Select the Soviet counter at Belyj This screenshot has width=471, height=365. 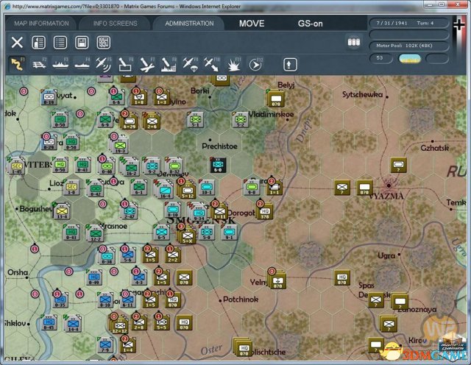276,99
